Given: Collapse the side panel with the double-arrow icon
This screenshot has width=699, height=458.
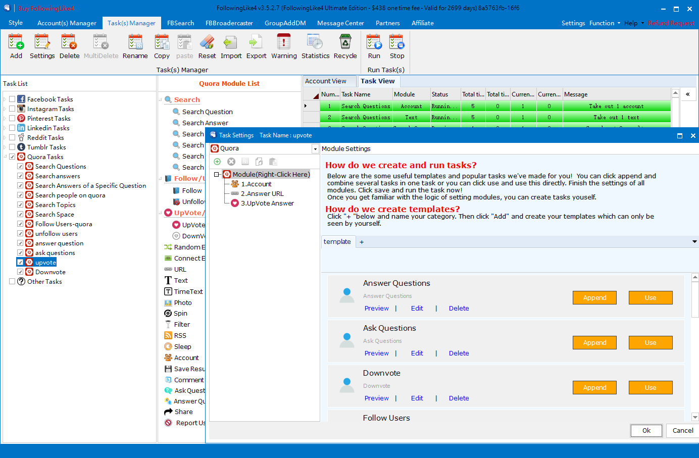Looking at the screenshot, I should (687, 94).
